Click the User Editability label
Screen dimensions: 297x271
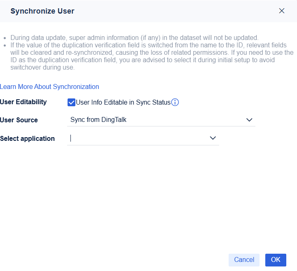[23, 102]
